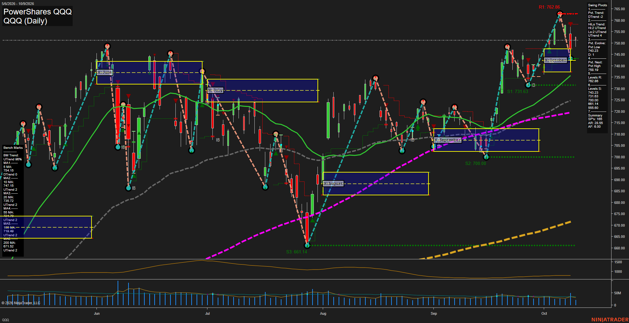
Task: Click the 660.00 price axis label
Action: click(x=619, y=248)
